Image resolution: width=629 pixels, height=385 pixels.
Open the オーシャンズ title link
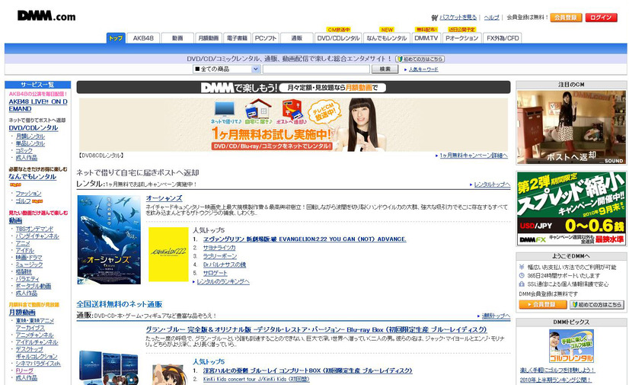pyautogui.click(x=164, y=198)
